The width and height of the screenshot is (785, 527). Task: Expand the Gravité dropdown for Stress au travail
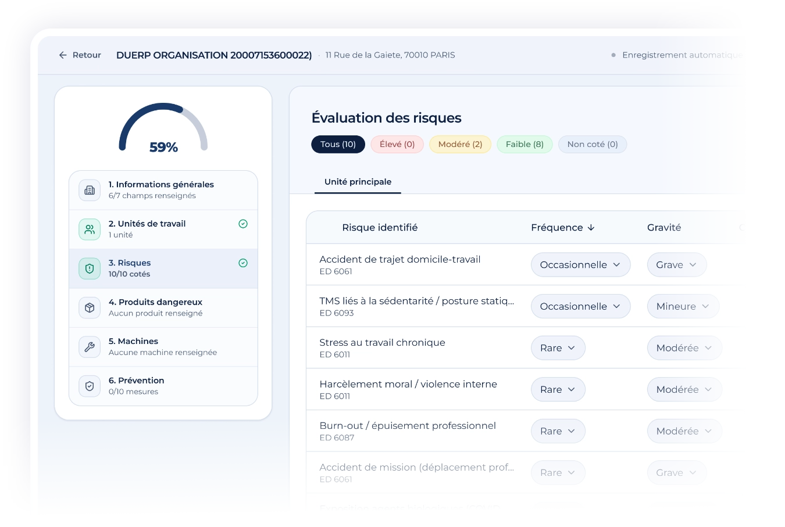click(684, 348)
